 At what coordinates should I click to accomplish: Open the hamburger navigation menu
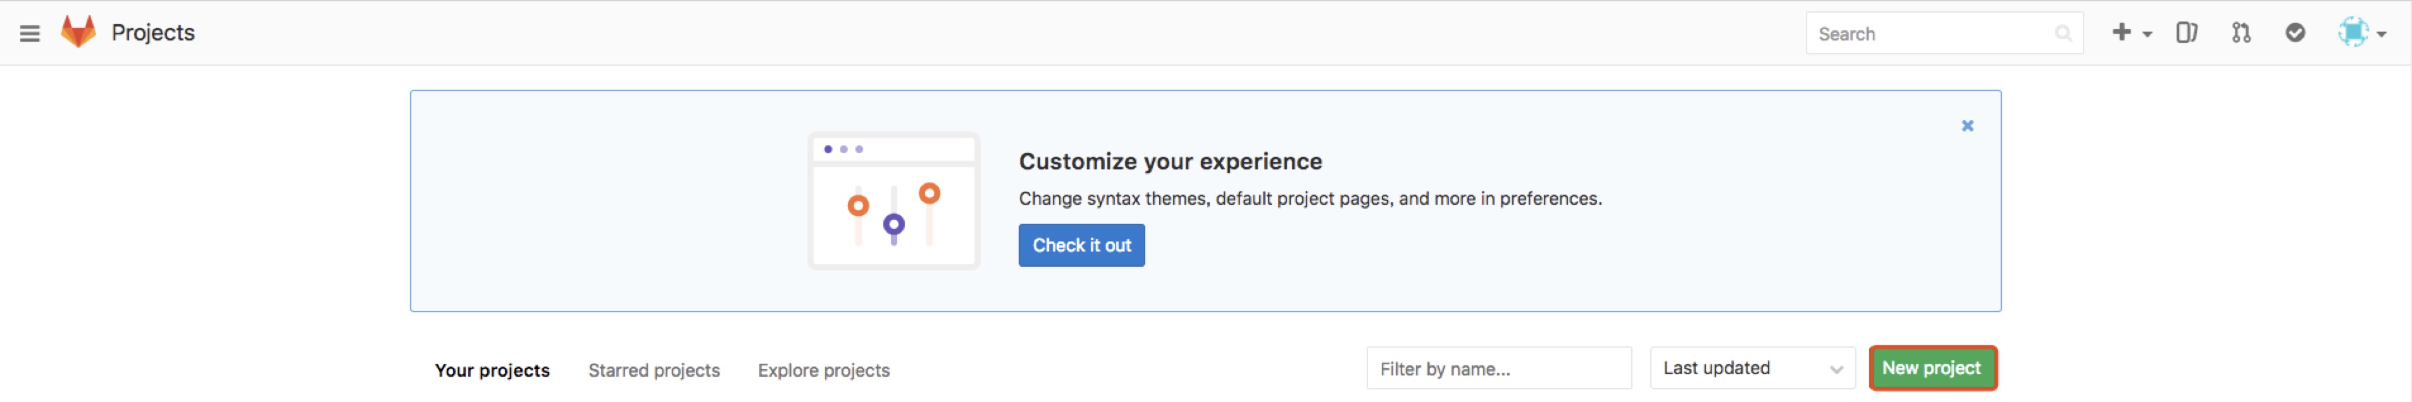click(30, 33)
